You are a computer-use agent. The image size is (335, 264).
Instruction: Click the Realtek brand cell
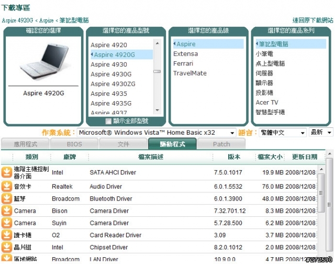point(62,186)
